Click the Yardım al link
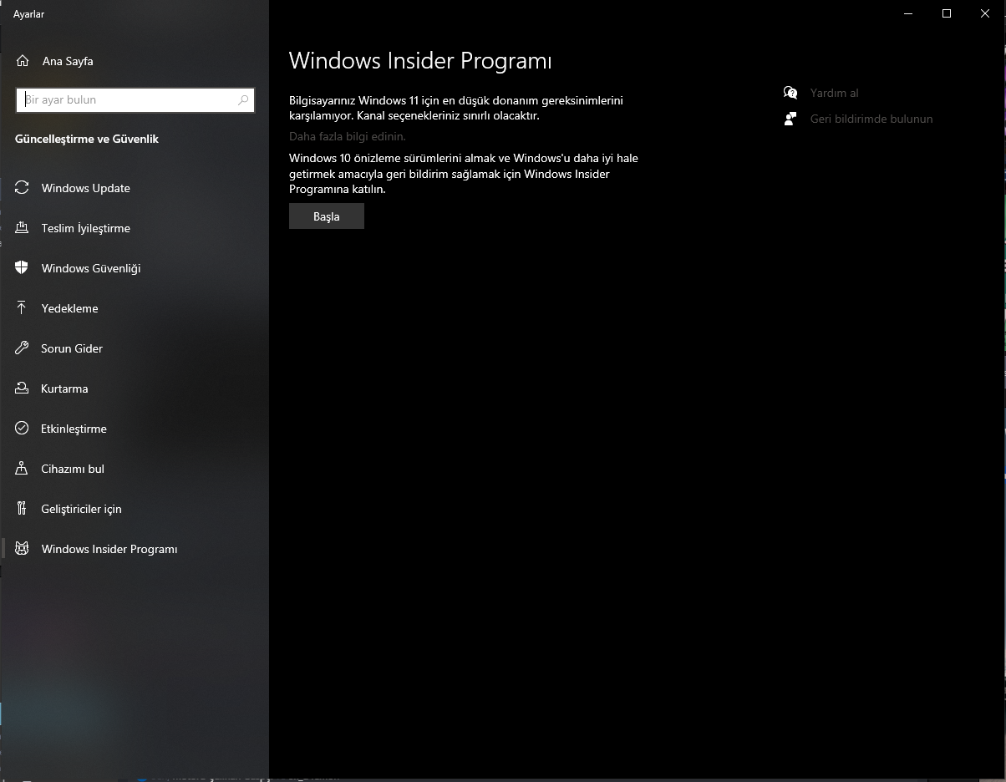Image resolution: width=1006 pixels, height=782 pixels. coord(834,93)
